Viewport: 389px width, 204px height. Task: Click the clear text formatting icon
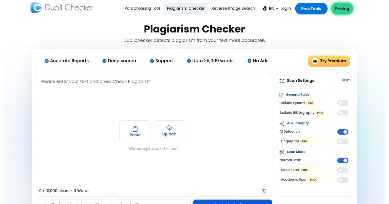264,191
